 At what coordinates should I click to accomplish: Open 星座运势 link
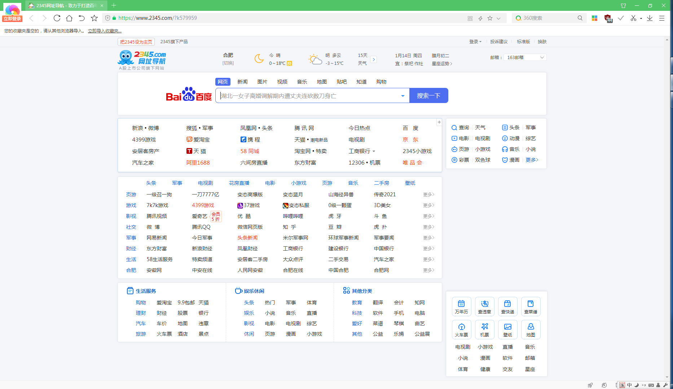(442, 64)
